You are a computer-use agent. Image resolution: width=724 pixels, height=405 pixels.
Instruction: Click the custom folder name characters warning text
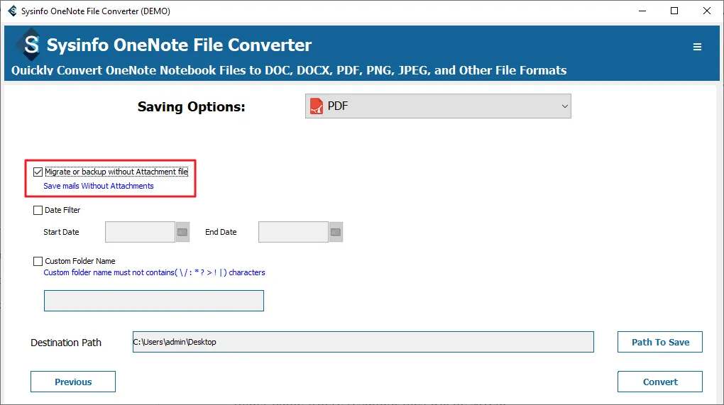154,272
